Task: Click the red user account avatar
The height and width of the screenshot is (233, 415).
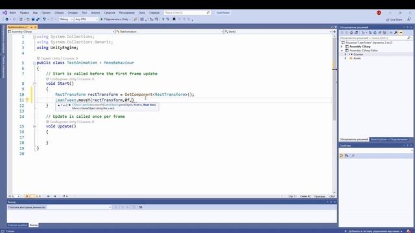Action: [379, 13]
